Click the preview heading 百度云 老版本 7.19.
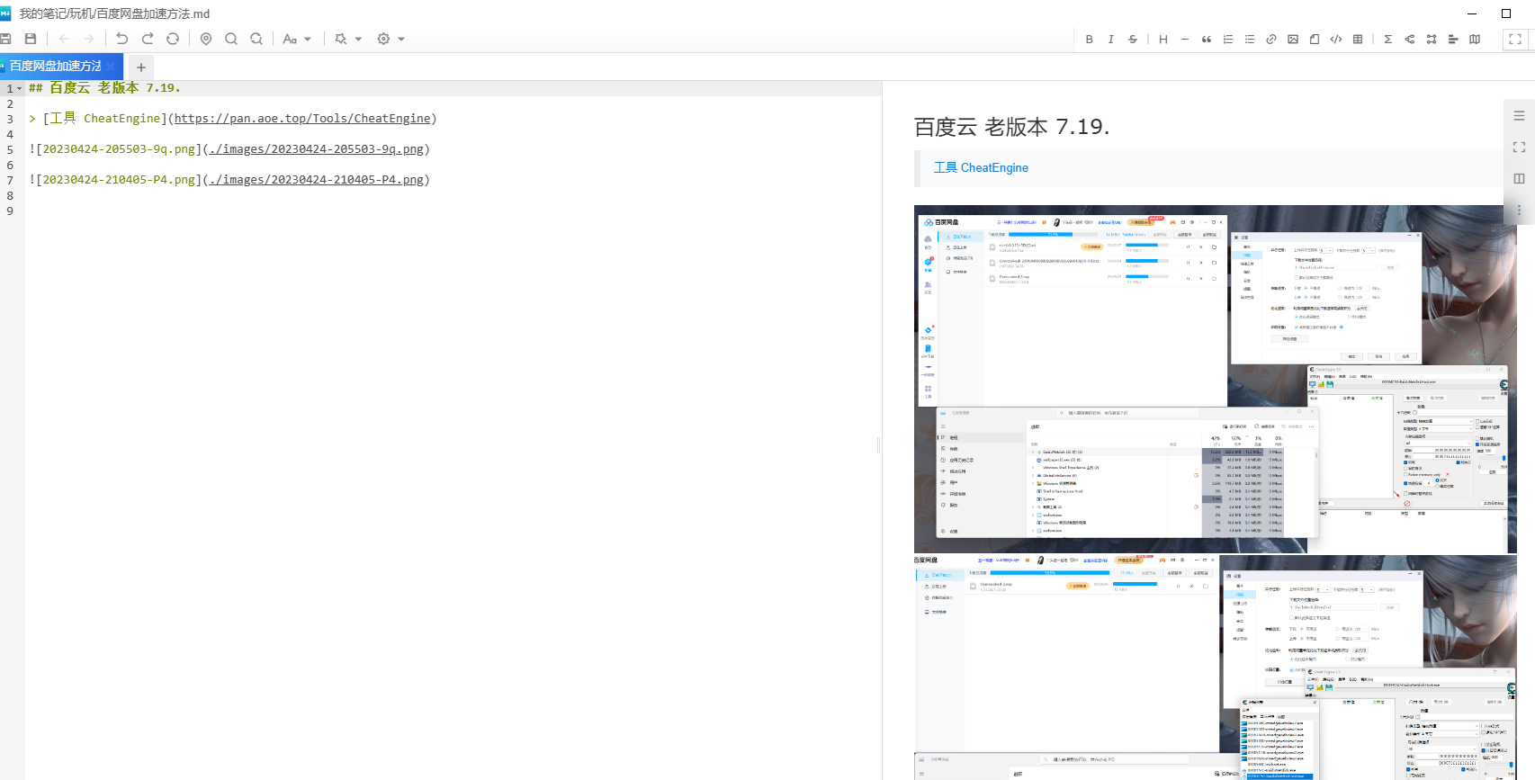The height and width of the screenshot is (780, 1535). (x=1011, y=127)
